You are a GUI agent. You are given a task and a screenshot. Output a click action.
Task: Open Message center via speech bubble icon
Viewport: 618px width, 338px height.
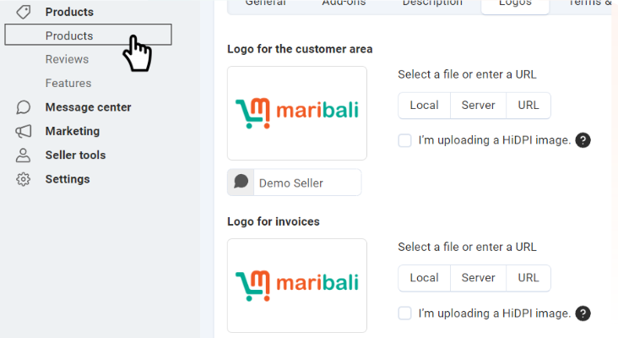point(24,107)
